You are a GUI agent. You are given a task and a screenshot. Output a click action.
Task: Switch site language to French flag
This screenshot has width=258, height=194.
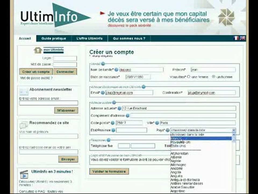(236, 38)
